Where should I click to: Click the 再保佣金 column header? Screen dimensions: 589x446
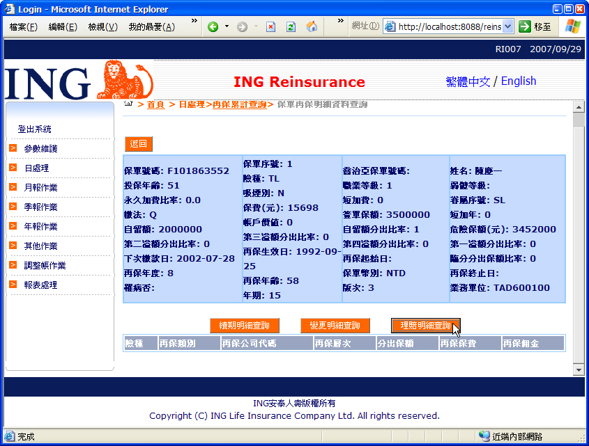click(x=533, y=343)
